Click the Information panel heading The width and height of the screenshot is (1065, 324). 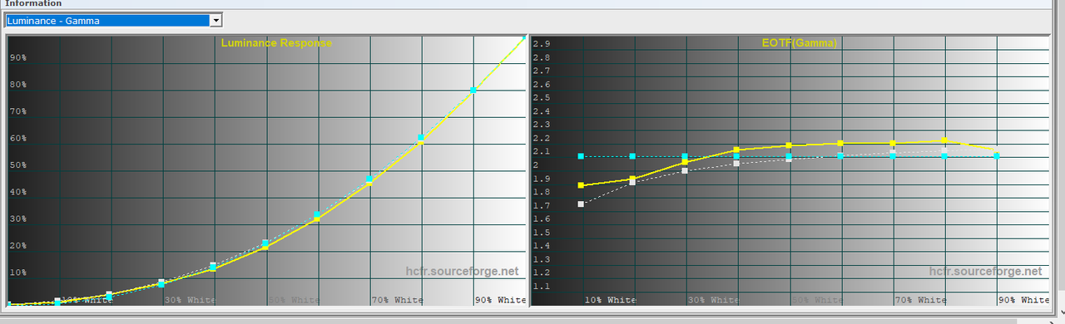pyautogui.click(x=33, y=4)
